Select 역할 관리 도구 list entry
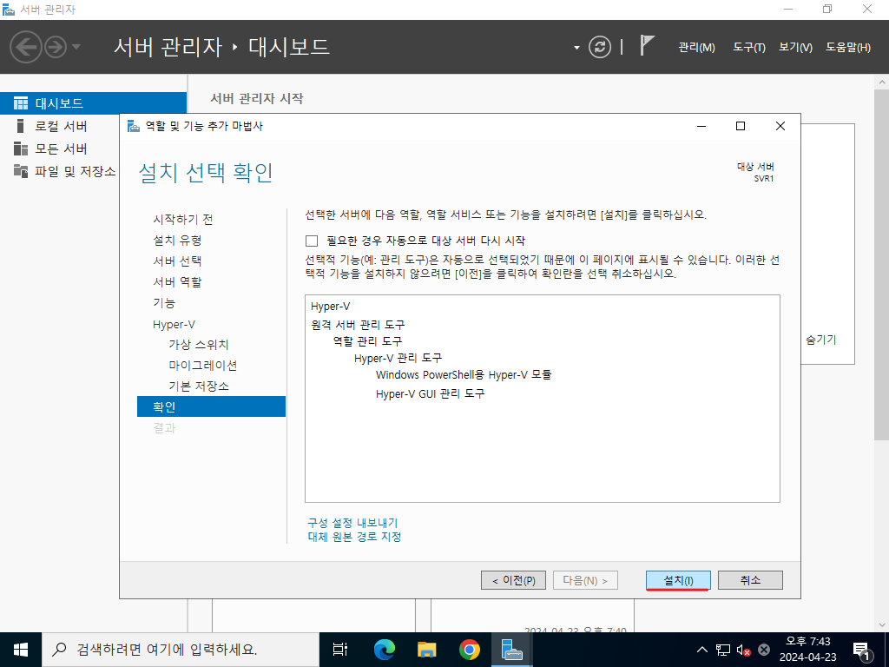Image resolution: width=889 pixels, height=667 pixels. click(x=367, y=341)
